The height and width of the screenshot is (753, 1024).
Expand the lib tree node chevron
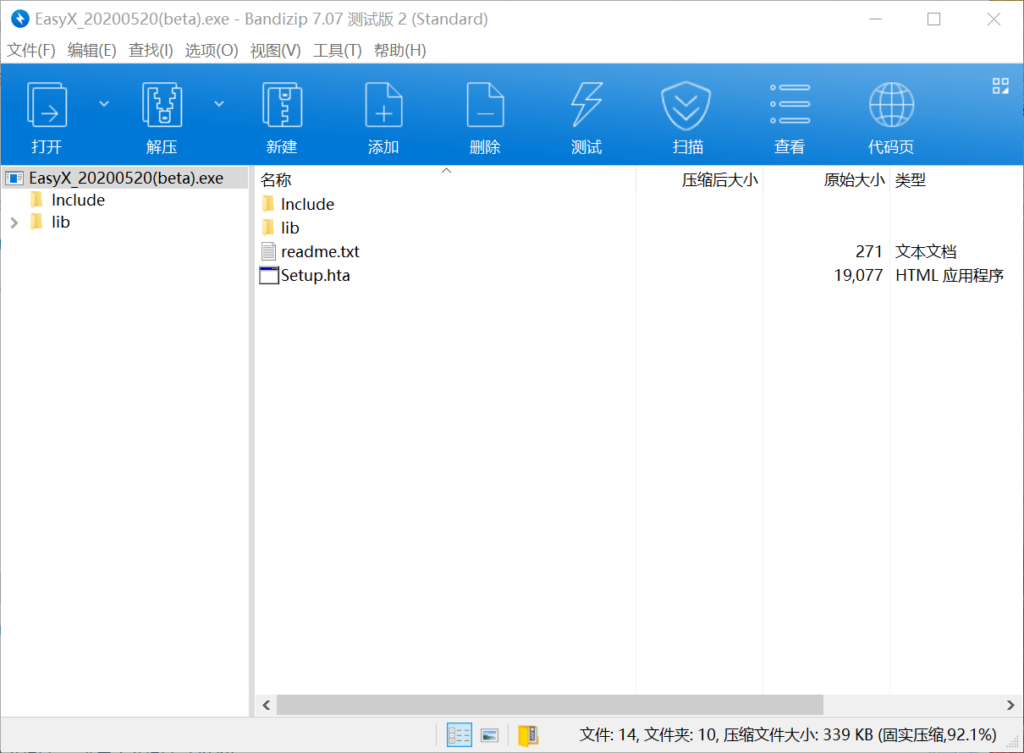click(14, 223)
